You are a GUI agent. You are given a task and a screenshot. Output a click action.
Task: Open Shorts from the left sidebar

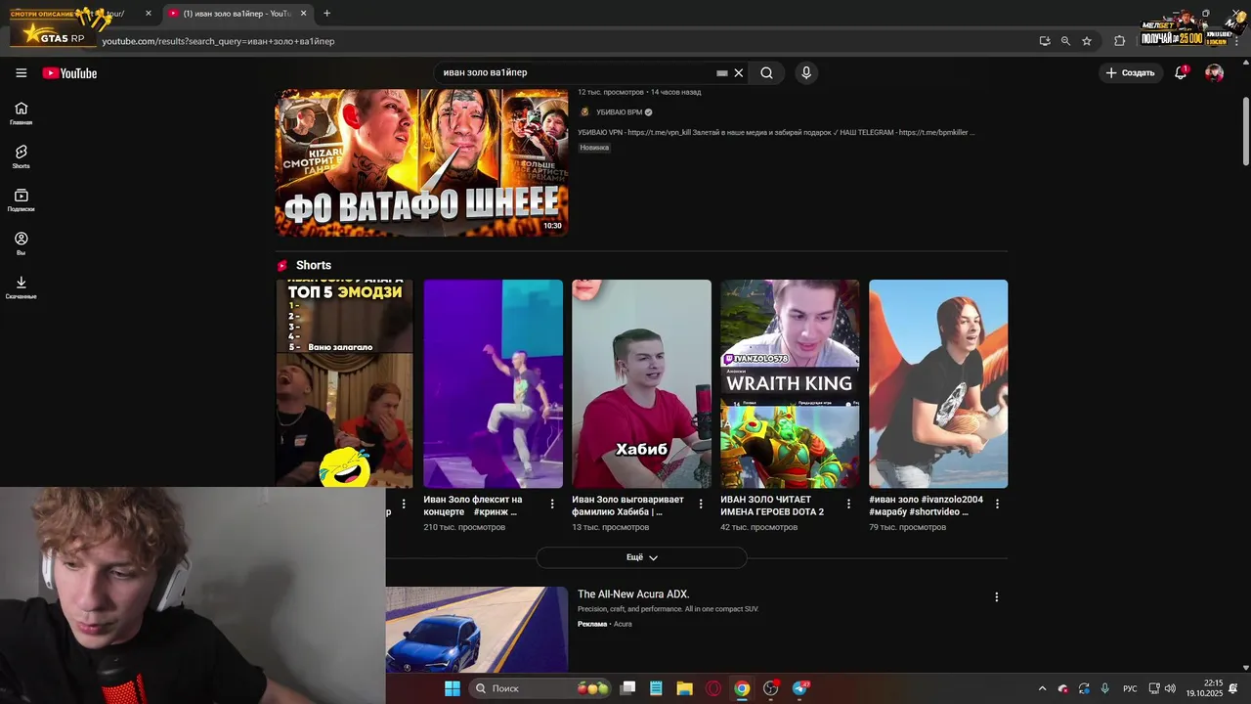point(21,156)
